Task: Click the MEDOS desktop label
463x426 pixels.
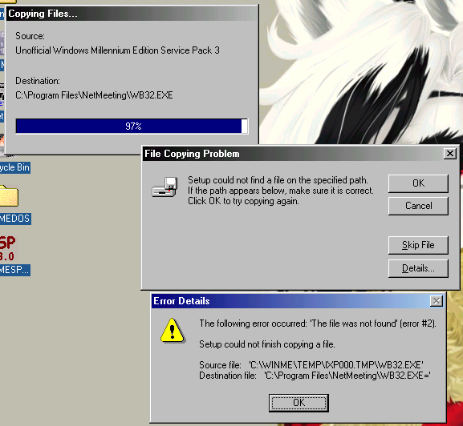Action: [x=15, y=219]
